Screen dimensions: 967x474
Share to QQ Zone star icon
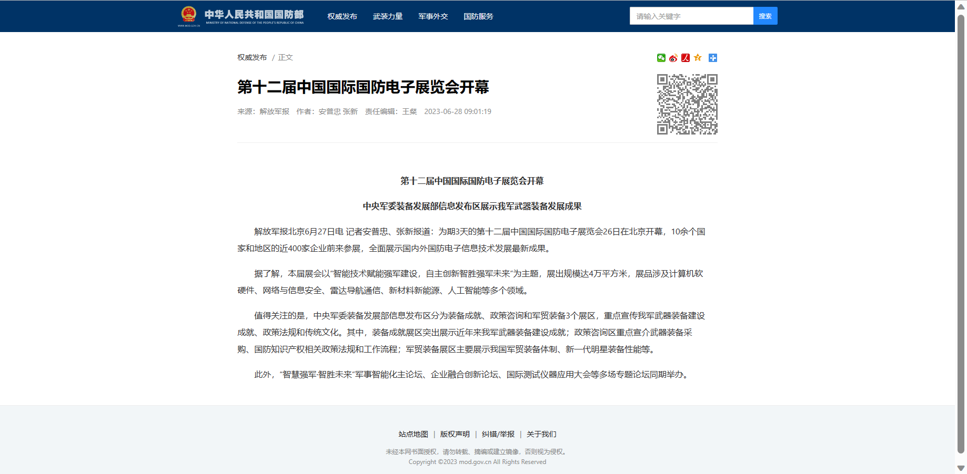[x=698, y=58]
